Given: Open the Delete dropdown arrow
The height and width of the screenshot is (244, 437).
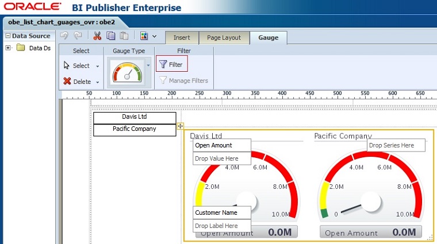Looking at the screenshot, I should tap(98, 82).
